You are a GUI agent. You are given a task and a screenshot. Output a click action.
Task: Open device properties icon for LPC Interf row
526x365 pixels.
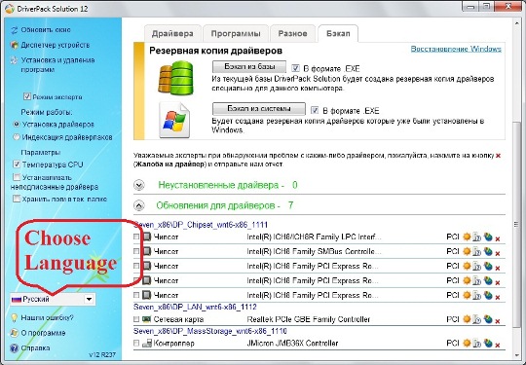pos(476,237)
